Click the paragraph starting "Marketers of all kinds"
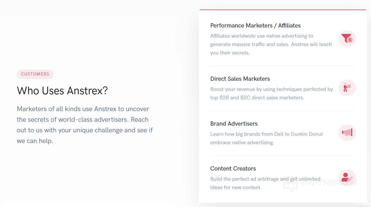 (85, 125)
